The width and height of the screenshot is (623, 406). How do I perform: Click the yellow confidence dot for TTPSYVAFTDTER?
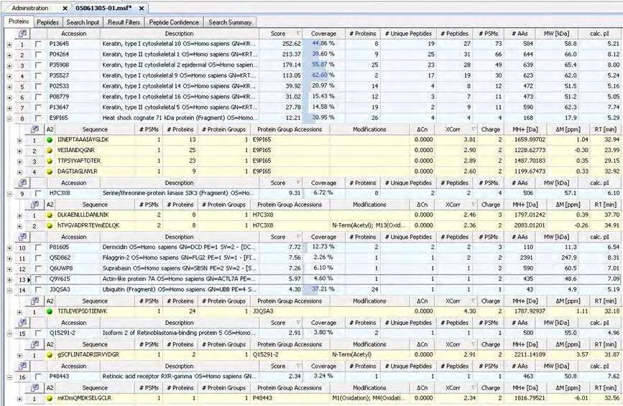coord(50,161)
